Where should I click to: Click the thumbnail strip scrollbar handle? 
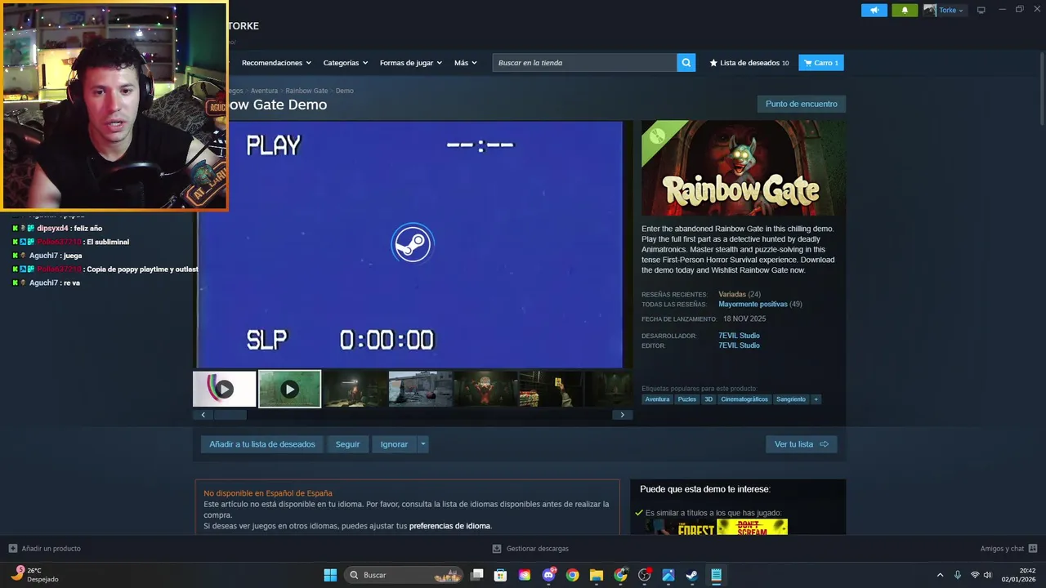(x=230, y=415)
